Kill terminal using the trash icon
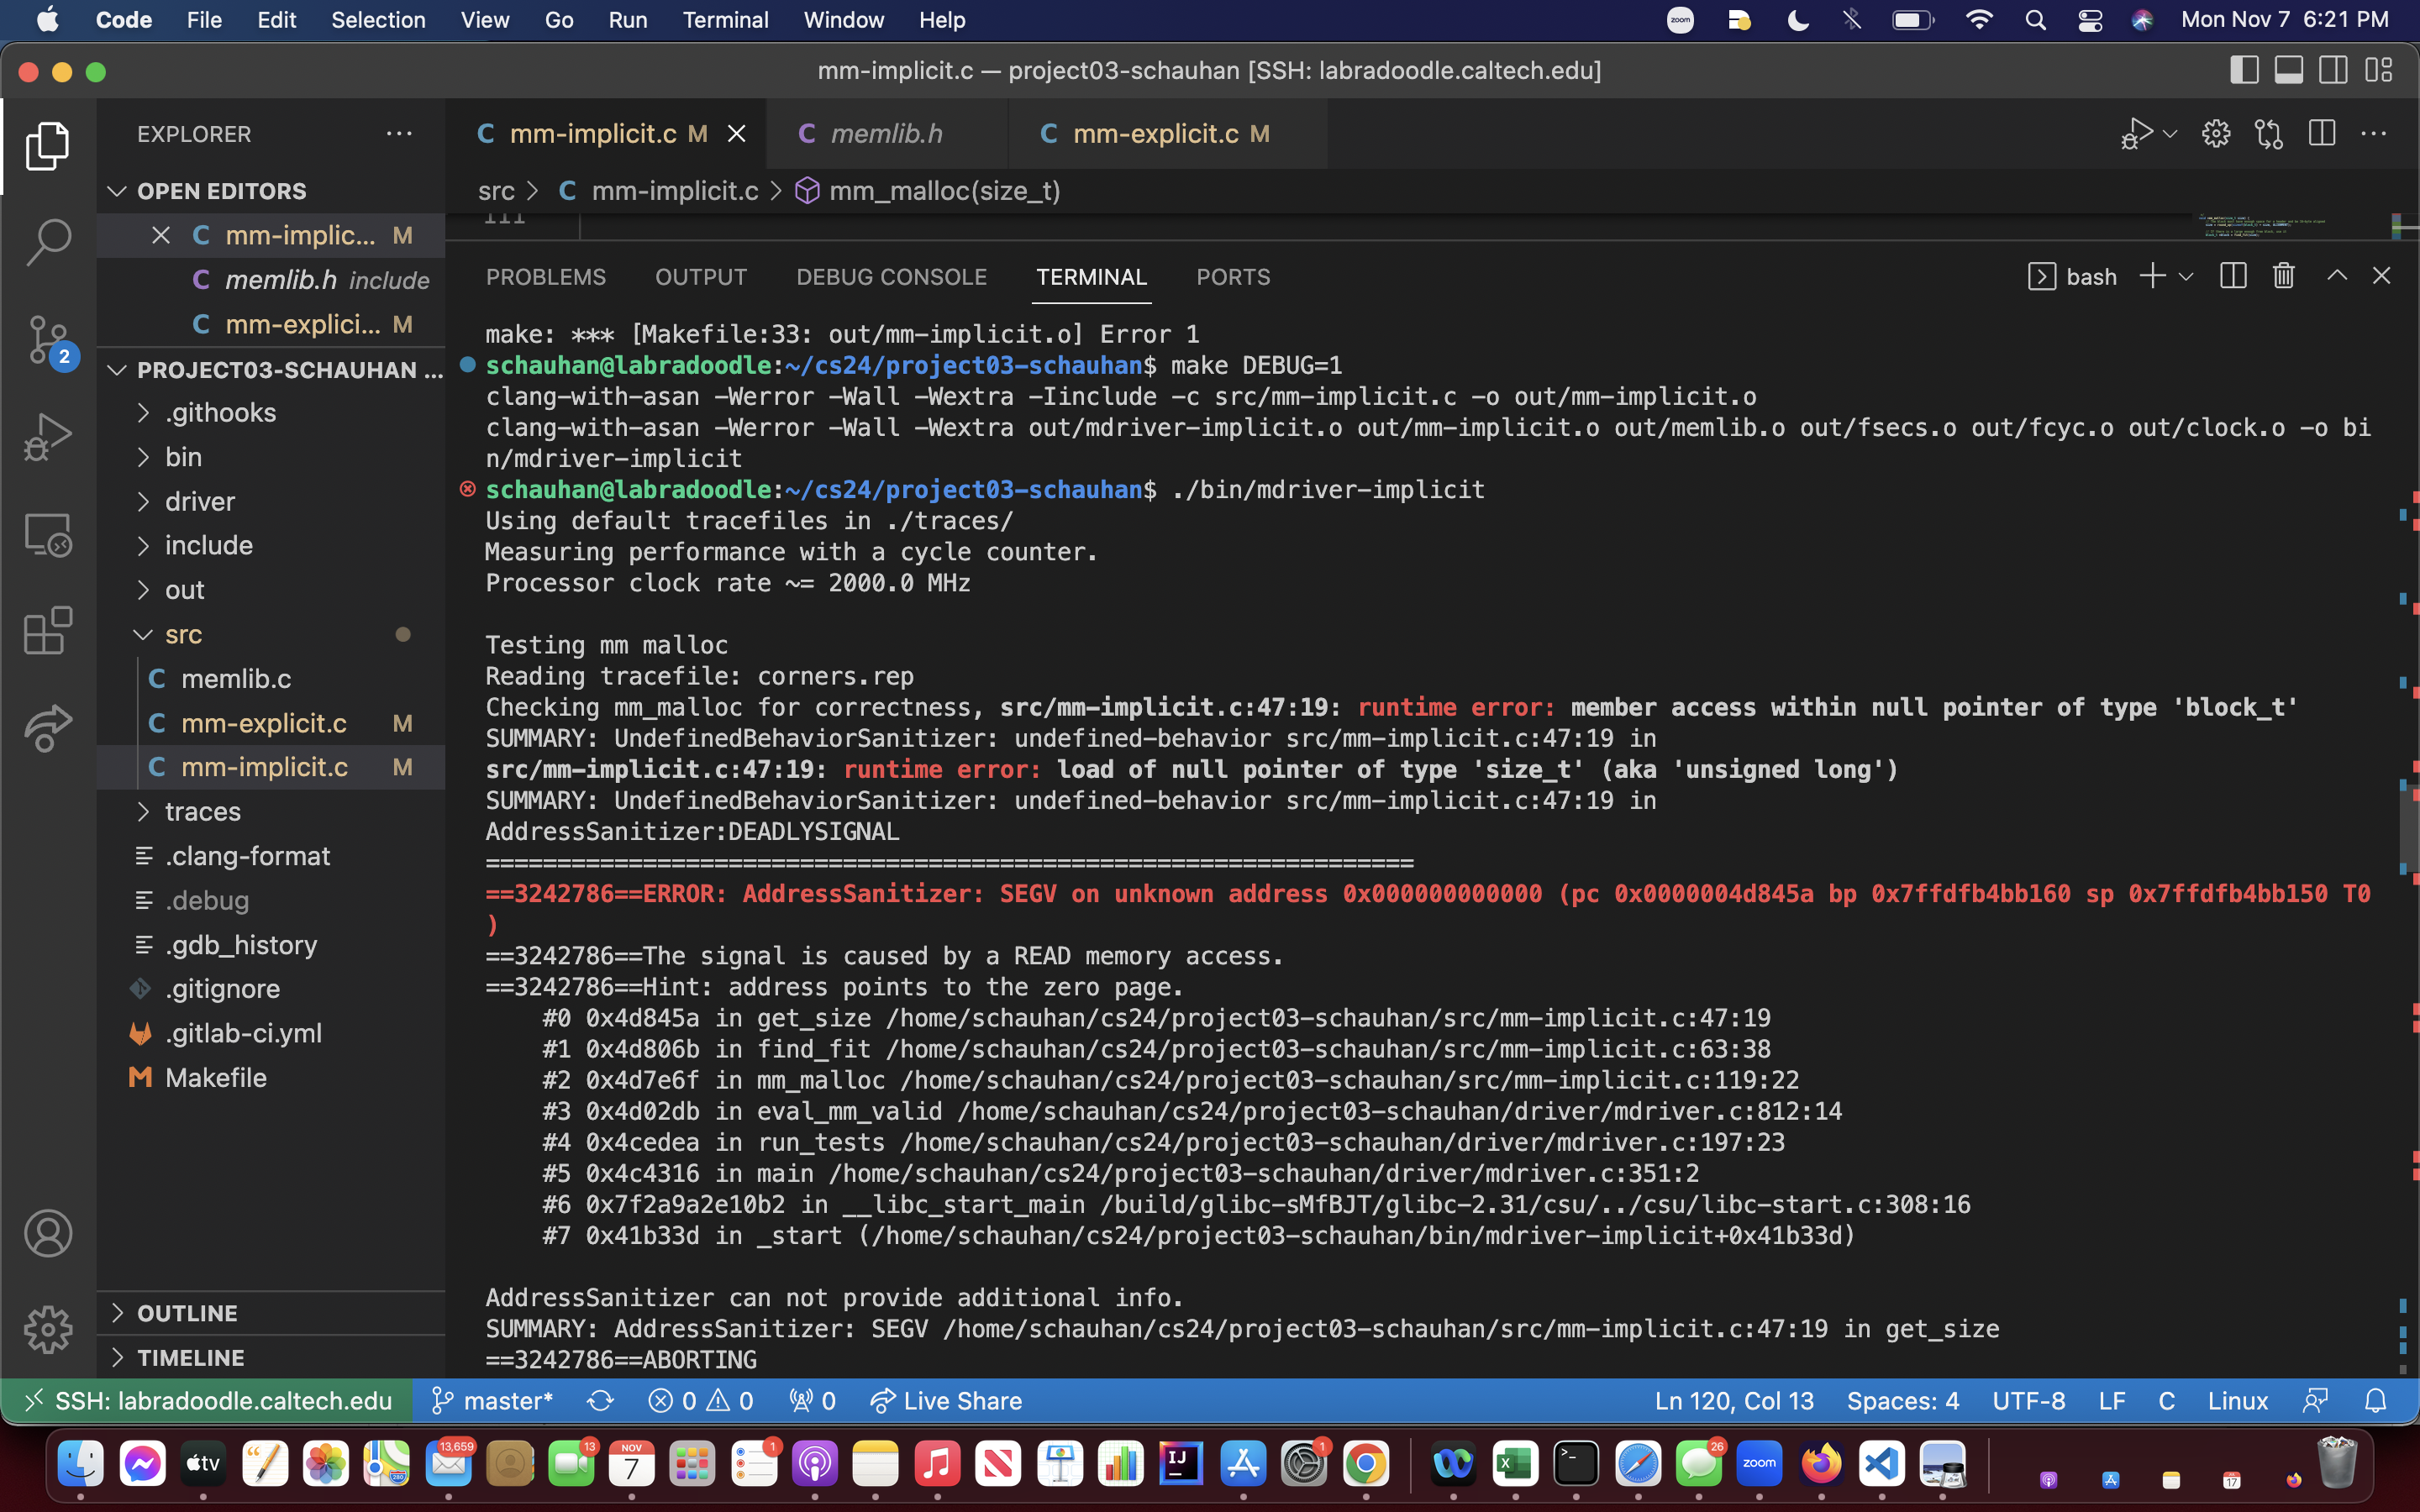The image size is (2420, 1512). [x=2283, y=276]
